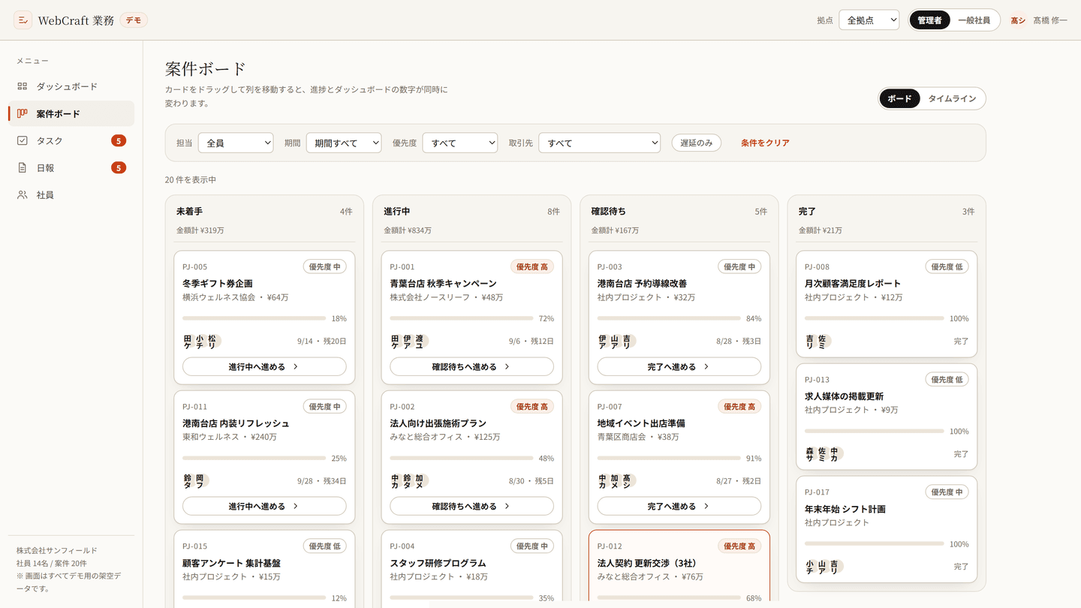Go to タスク menu item
The height and width of the screenshot is (608, 1081).
[71, 140]
